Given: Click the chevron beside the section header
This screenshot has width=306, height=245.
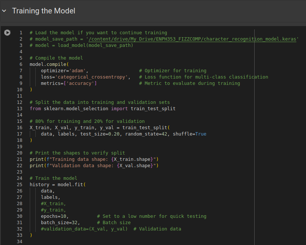Looking at the screenshot, I should (4, 11).
